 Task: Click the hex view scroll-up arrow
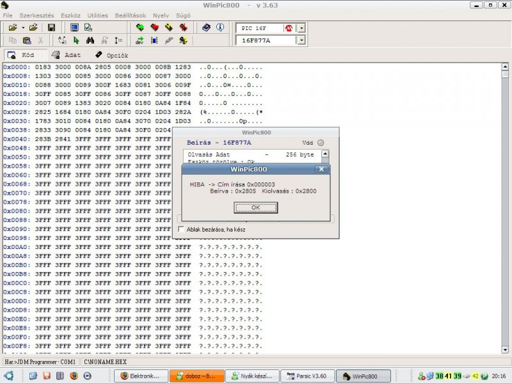point(505,67)
